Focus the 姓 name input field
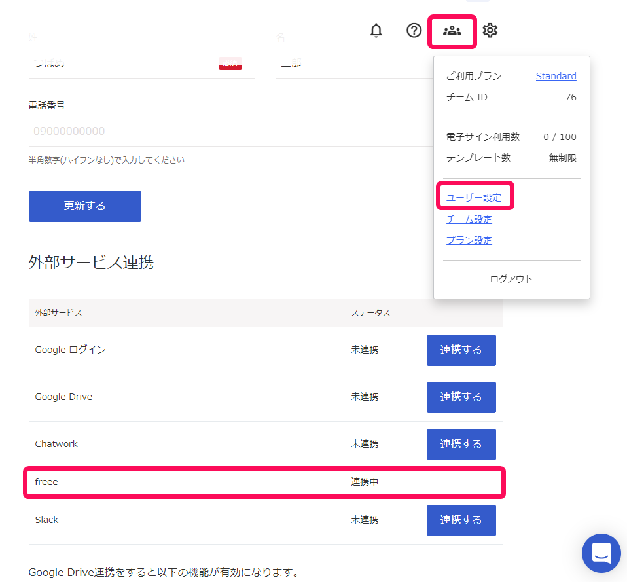Viewport: 627px width, 582px height. coord(141,64)
